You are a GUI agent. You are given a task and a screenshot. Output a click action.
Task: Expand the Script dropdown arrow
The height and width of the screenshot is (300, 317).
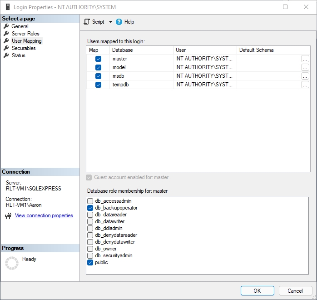110,22
